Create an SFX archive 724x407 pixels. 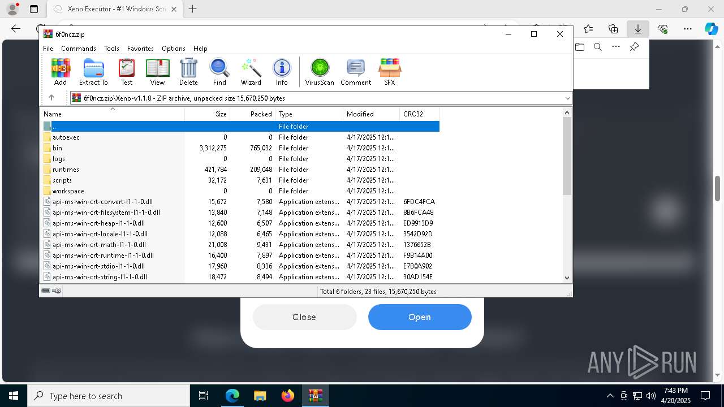click(390, 72)
